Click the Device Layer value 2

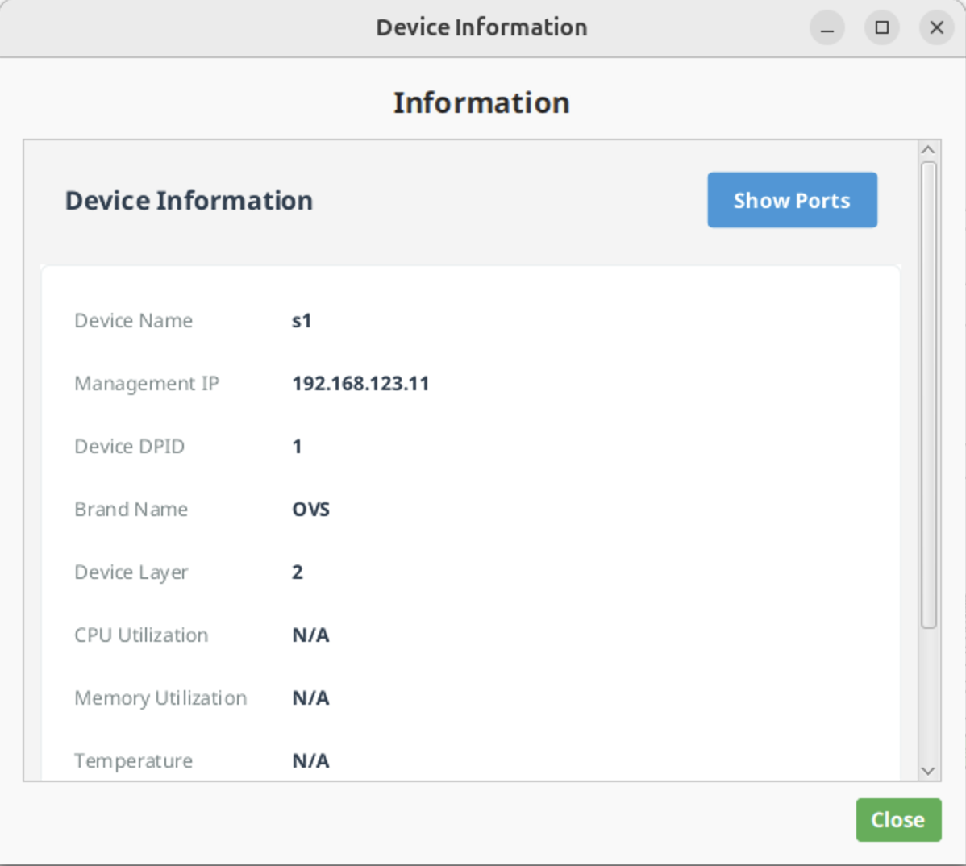coord(297,572)
